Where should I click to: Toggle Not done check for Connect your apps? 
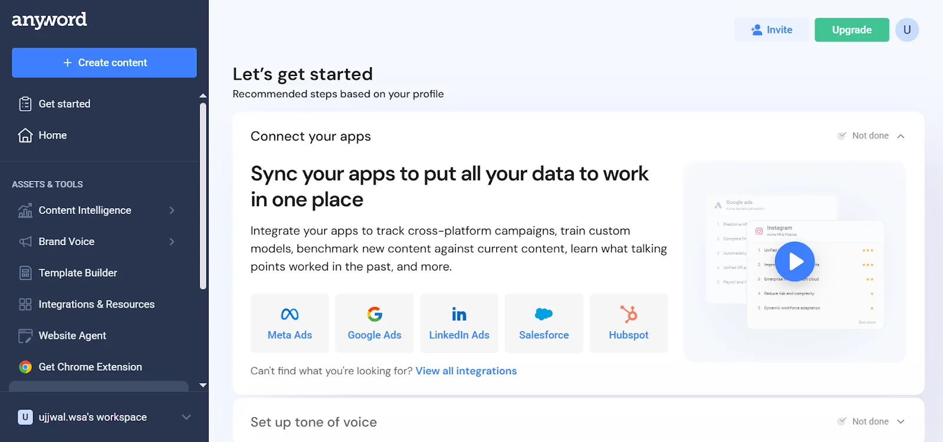pos(842,136)
